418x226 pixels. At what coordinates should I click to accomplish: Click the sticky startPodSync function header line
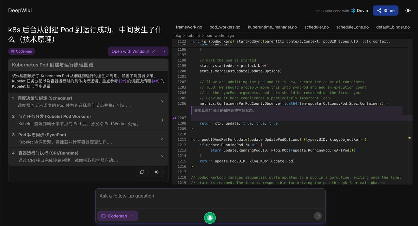tap(290, 42)
